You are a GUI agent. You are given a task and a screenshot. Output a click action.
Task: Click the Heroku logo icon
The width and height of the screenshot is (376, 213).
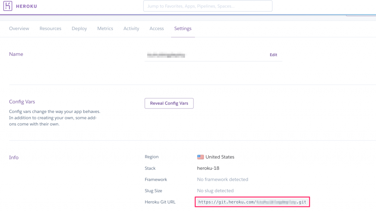click(x=8, y=6)
